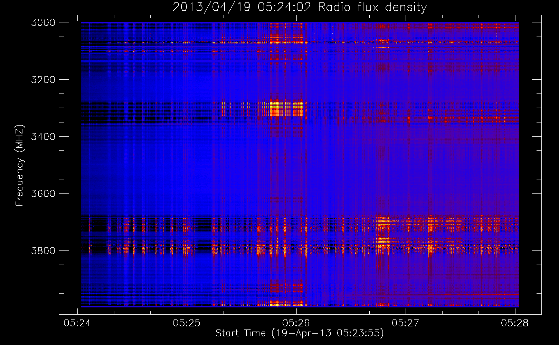This screenshot has height=345, width=559.
Task: Click the bright burst near 3700 MHz after 05:26
Action: (383, 221)
